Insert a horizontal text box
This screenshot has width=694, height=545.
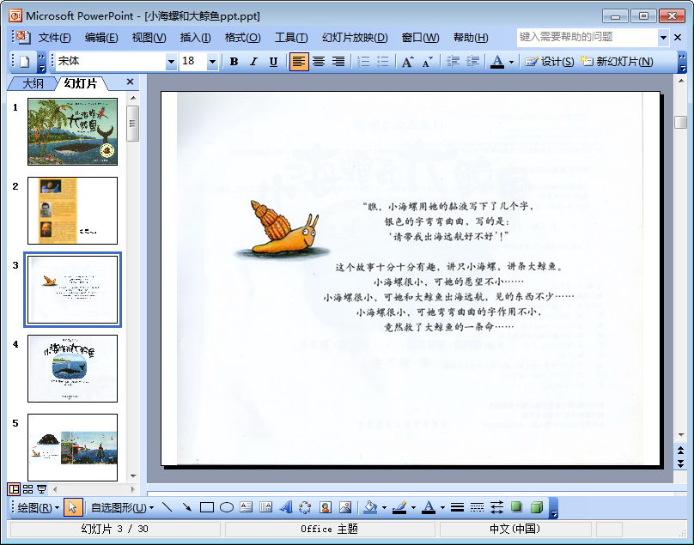coord(247,507)
